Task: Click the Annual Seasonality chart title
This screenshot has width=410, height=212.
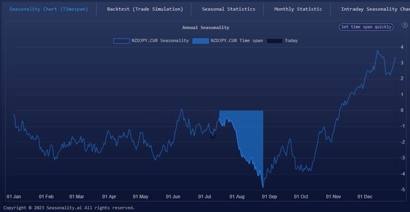Action: [x=205, y=27]
